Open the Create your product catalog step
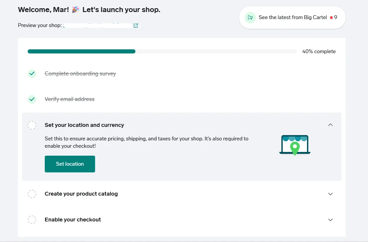The width and height of the screenshot is (368, 242). pos(81,194)
